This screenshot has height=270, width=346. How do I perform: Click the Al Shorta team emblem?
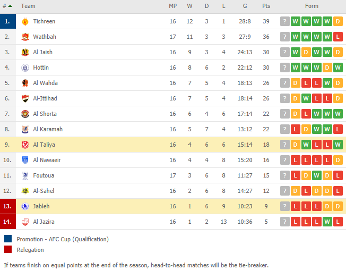click(x=25, y=114)
